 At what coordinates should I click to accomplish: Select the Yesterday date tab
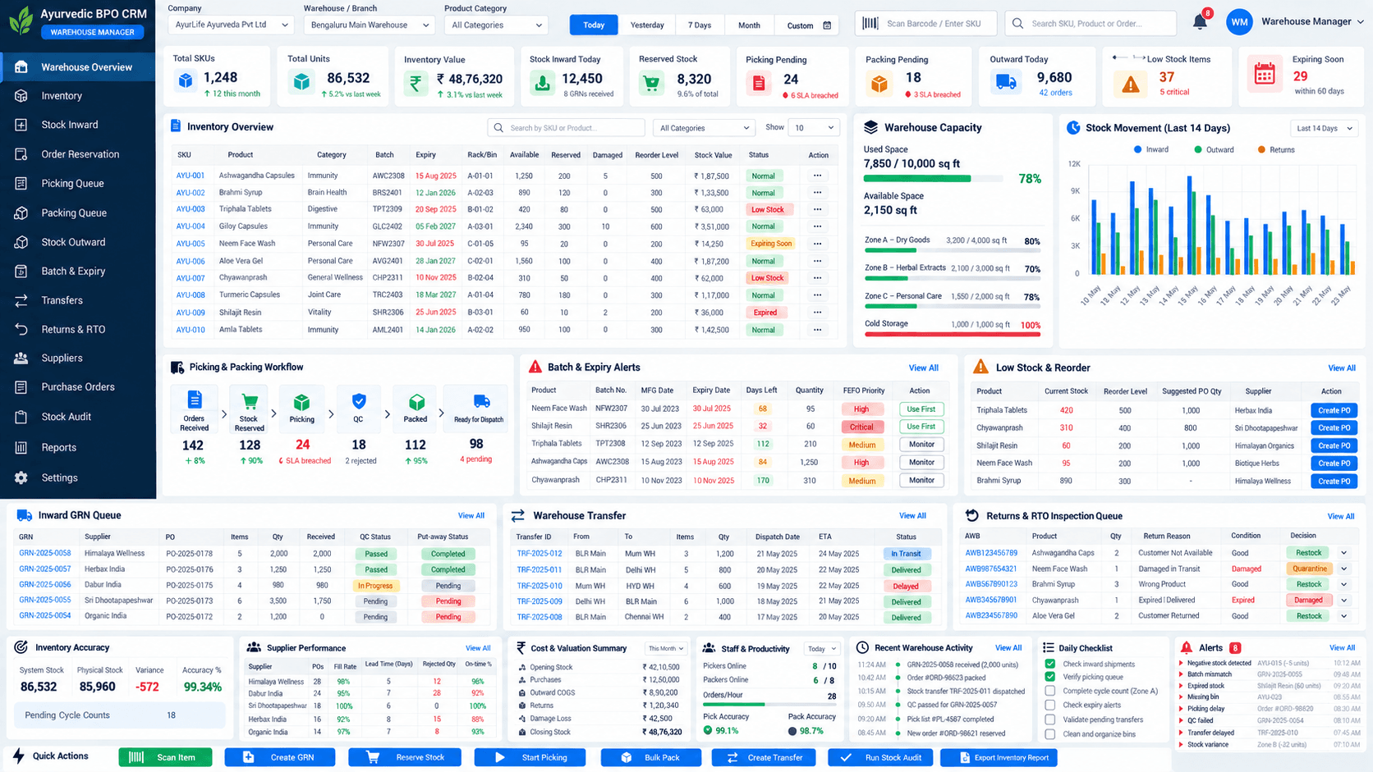click(x=647, y=25)
